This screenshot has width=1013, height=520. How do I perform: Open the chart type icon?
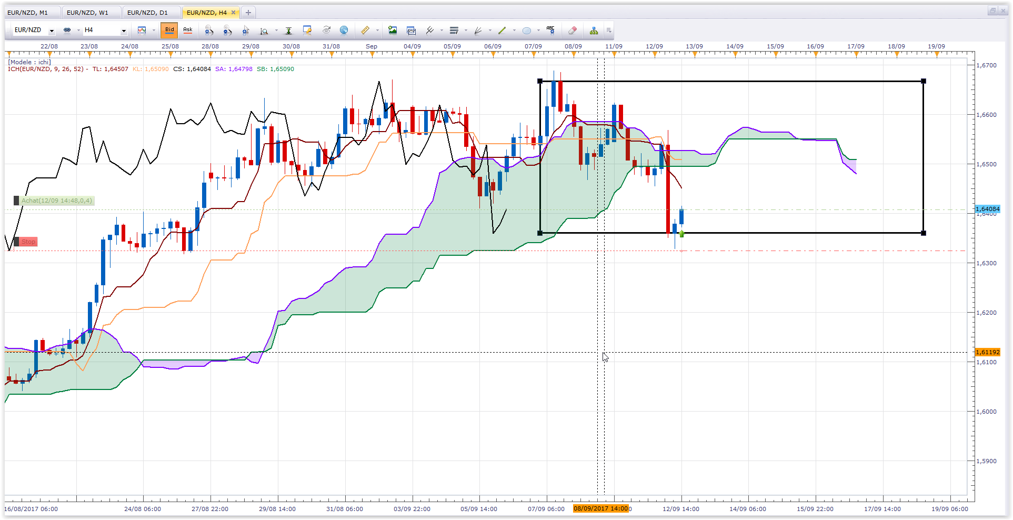pyautogui.click(x=142, y=31)
